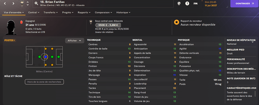Open the Transferts dropdown menu
Screen dimensions: 259x105
coord(51,13)
